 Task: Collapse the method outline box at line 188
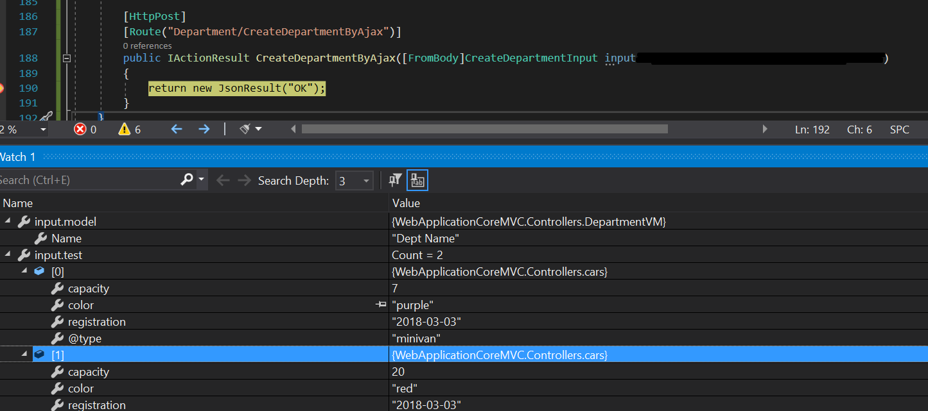66,58
